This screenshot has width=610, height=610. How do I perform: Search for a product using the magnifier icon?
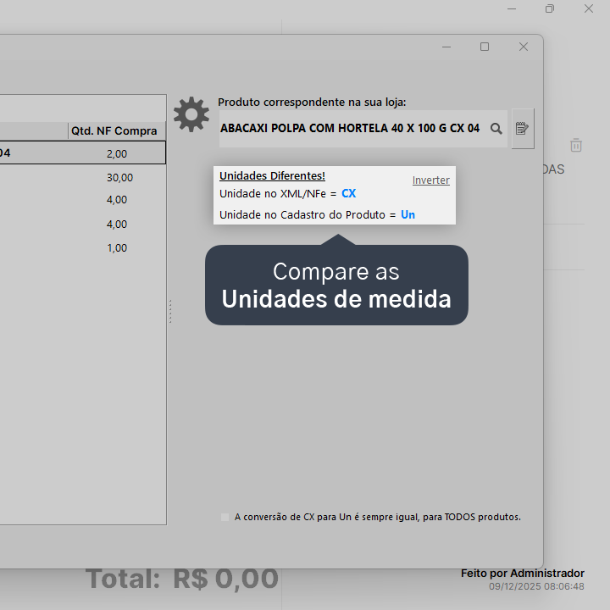pyautogui.click(x=496, y=129)
